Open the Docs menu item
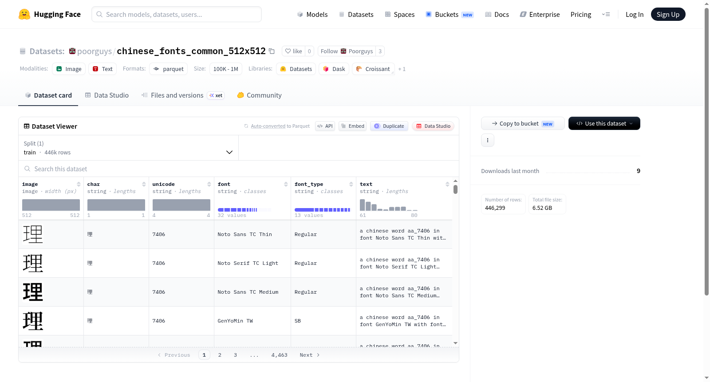The width and height of the screenshot is (710, 382). (497, 15)
